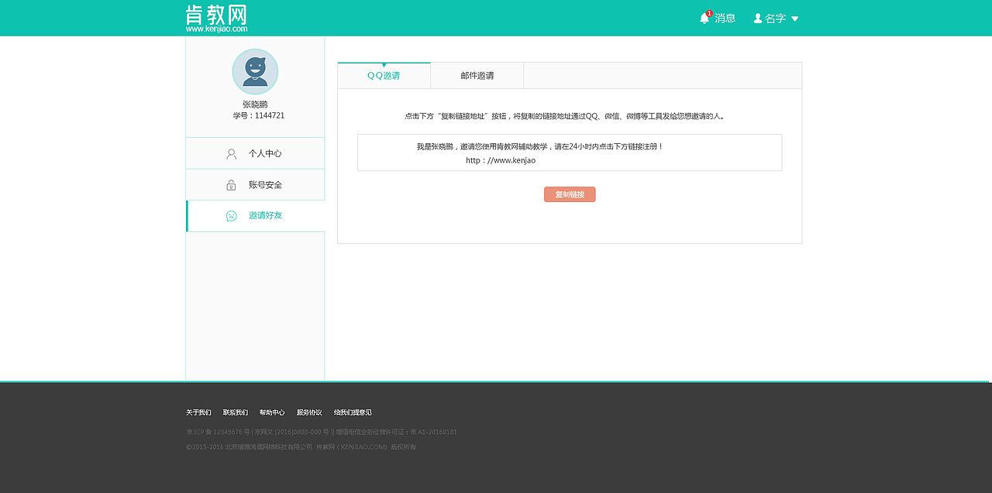Viewport: 992px width, 493px height.
Task: Open 消息 messages link
Action: [x=725, y=18]
